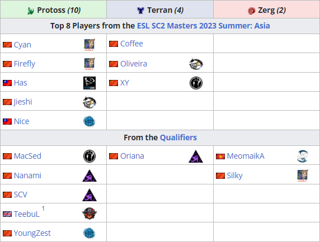The width and height of the screenshot is (320, 242).
Task: Open ESL SC2 Masters 2023 Summer: Asia link
Action: [204, 26]
